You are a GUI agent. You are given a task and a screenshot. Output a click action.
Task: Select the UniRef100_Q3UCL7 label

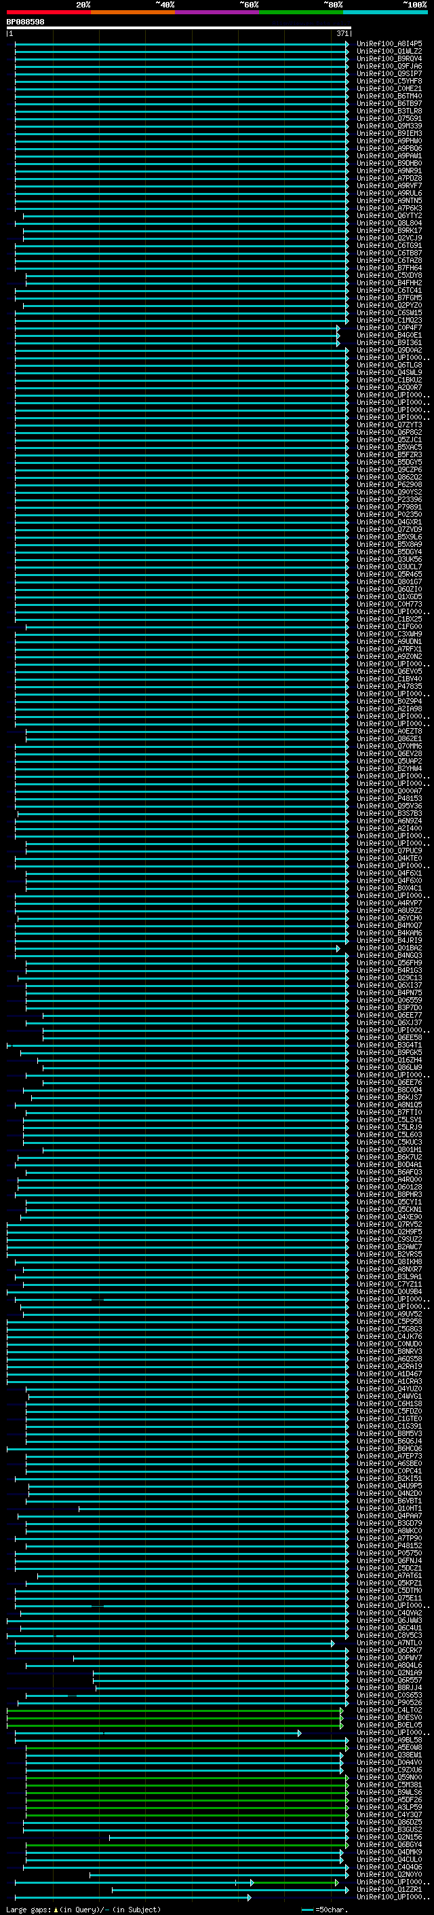pyautogui.click(x=389, y=567)
